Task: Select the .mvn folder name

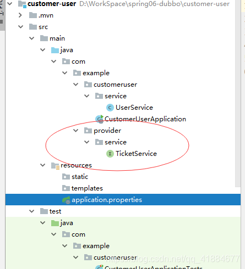Action: [x=46, y=15]
